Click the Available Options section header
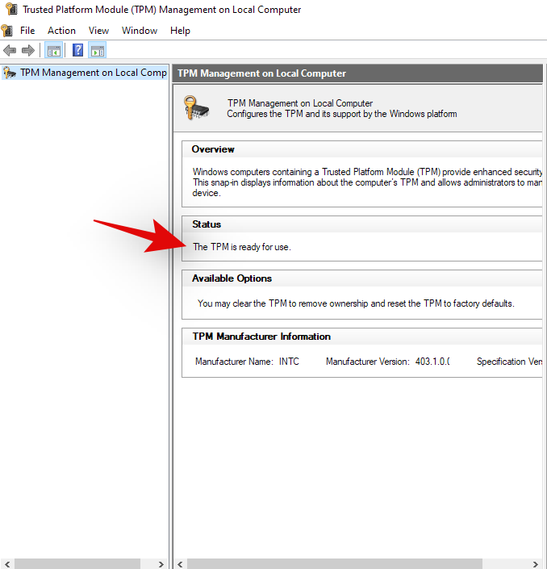Image resolution: width=547 pixels, height=569 pixels. (x=232, y=278)
